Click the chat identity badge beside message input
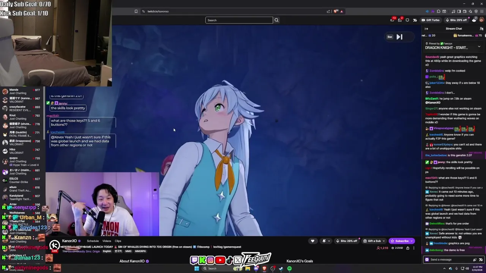 point(427,260)
